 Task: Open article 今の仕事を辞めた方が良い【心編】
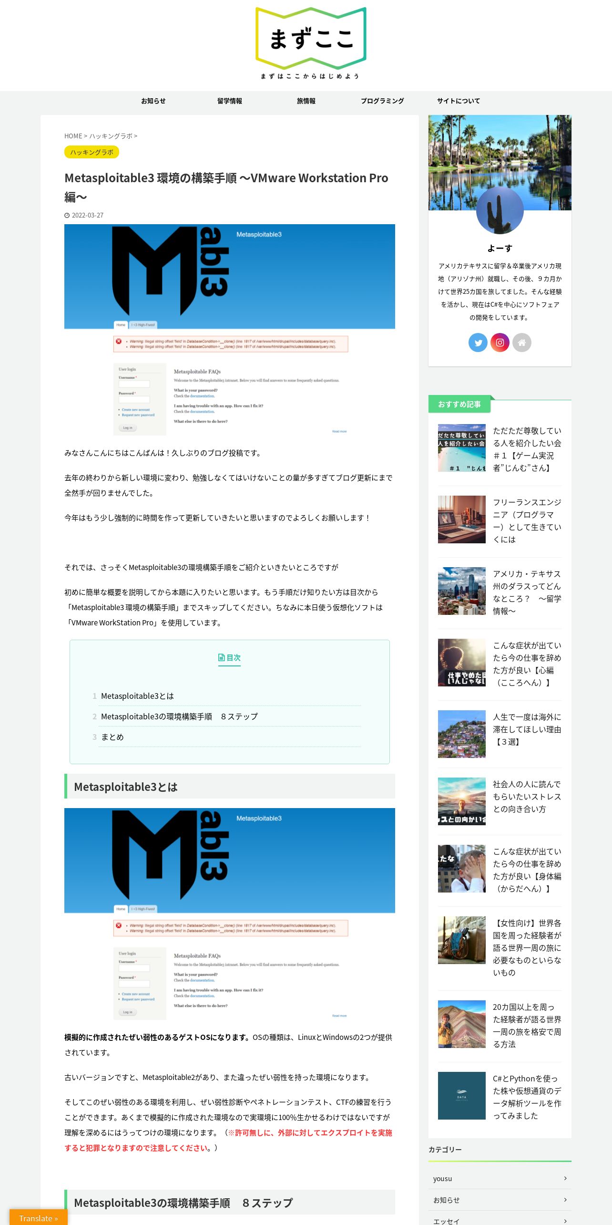click(x=527, y=664)
